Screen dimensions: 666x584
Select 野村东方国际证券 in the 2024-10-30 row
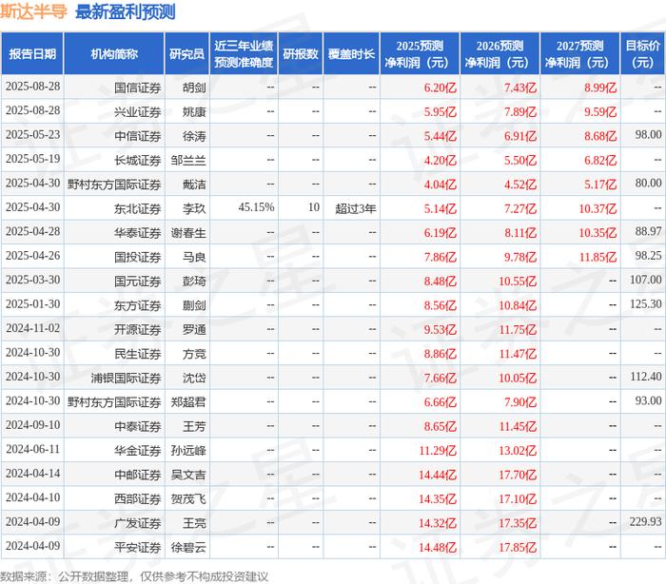pyautogui.click(x=114, y=402)
